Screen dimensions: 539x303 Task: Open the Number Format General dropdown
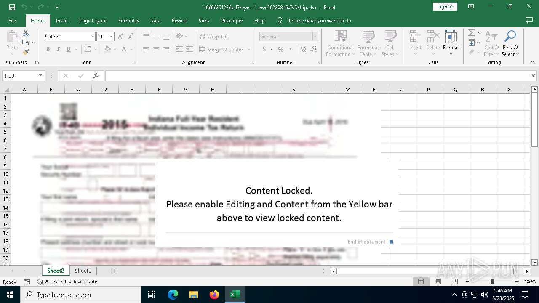[315, 37]
